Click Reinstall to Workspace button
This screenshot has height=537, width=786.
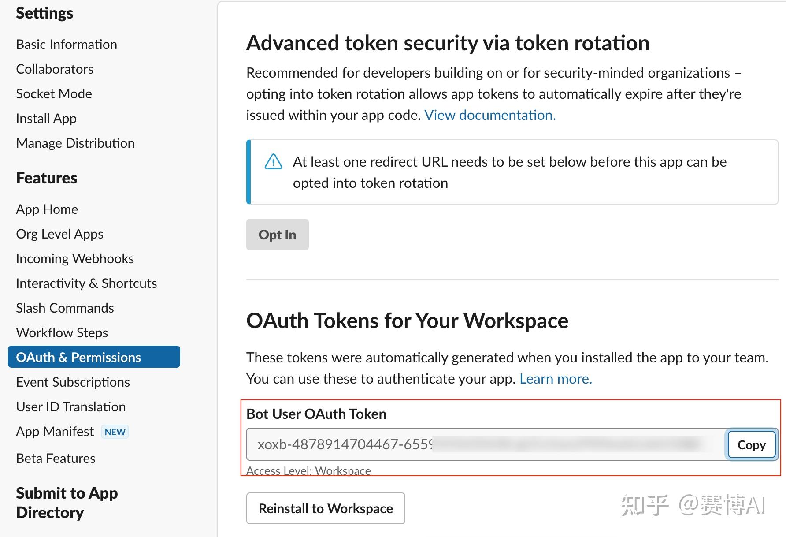(x=326, y=508)
